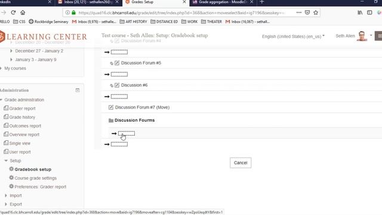Move item inside Discussion Fourms category placeholder
The image size is (382, 215).
pos(126,133)
